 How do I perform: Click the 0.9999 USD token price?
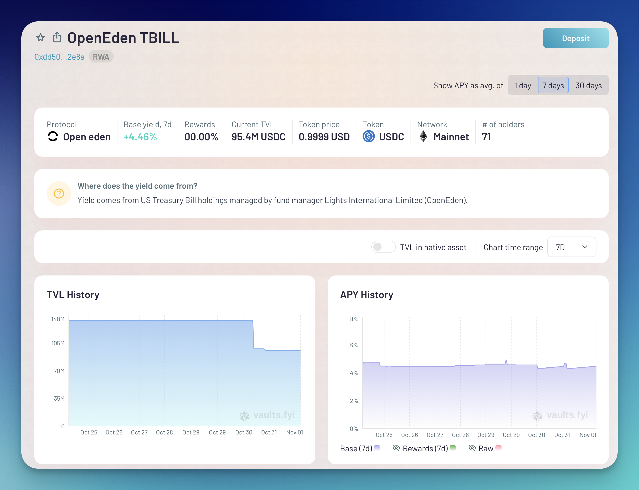point(324,137)
